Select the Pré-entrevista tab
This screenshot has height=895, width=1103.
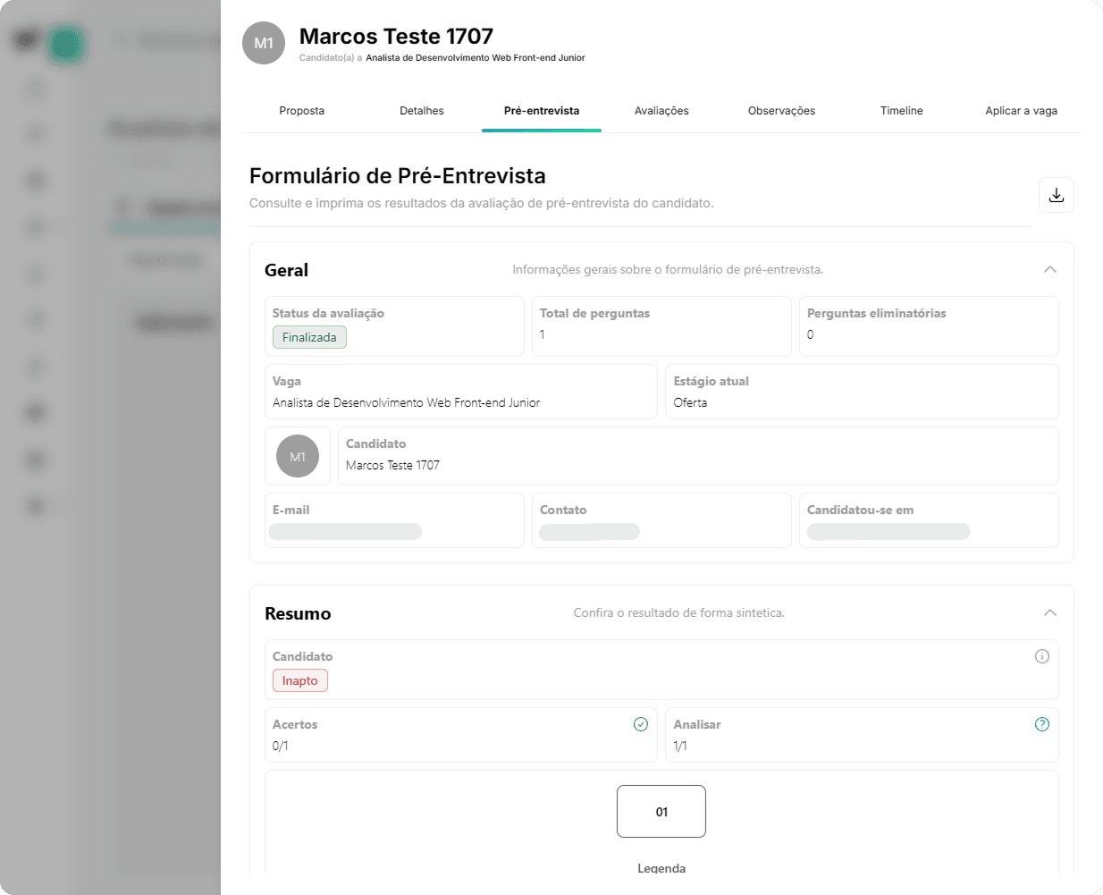click(x=542, y=111)
